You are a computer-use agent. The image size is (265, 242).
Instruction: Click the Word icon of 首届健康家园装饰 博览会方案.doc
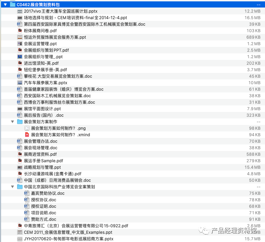pyautogui.click(x=19, y=89)
